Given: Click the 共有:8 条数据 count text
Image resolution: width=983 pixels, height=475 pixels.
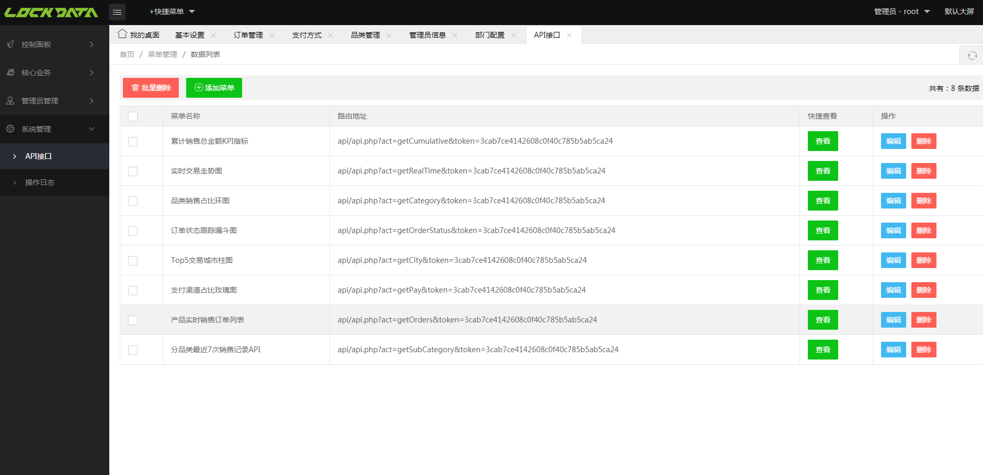Looking at the screenshot, I should pos(954,88).
